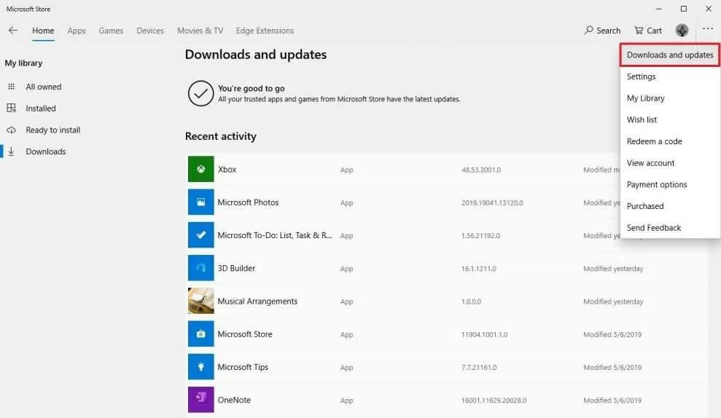Click the Microsoft To-Do app icon
Viewport: 721px width, 418px height.
pyautogui.click(x=201, y=234)
